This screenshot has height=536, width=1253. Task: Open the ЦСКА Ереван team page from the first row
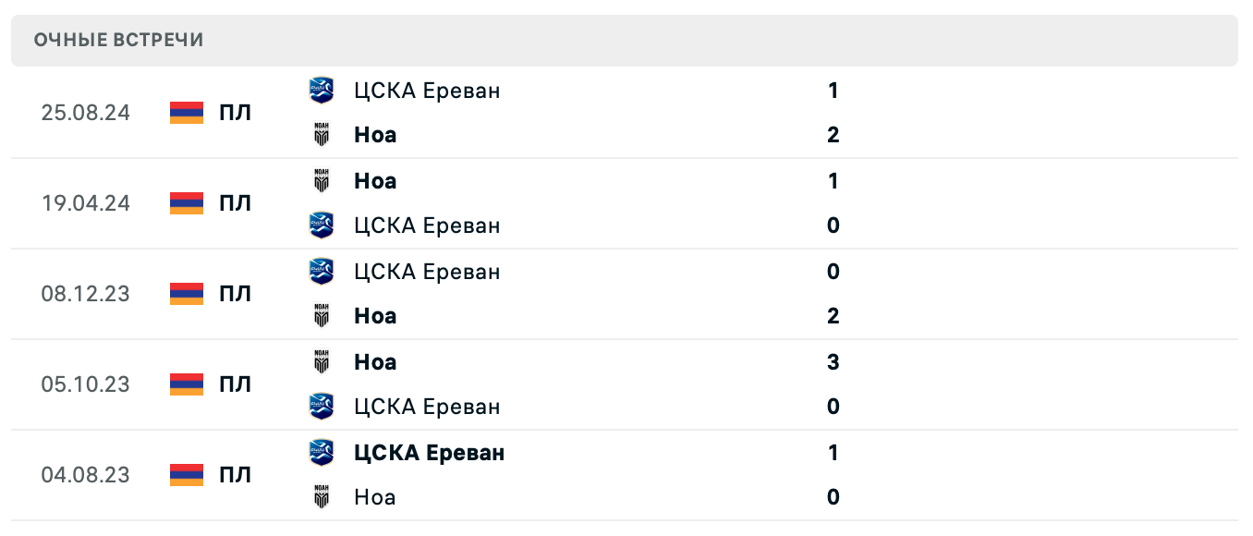(x=427, y=91)
